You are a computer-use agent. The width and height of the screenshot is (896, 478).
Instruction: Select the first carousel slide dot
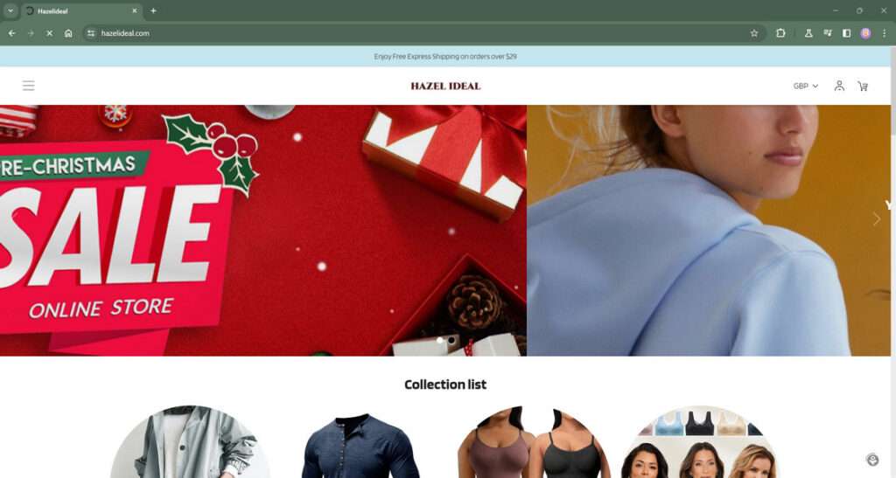click(x=440, y=340)
